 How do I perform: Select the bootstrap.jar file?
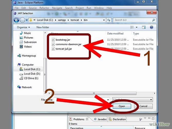pos(63,40)
